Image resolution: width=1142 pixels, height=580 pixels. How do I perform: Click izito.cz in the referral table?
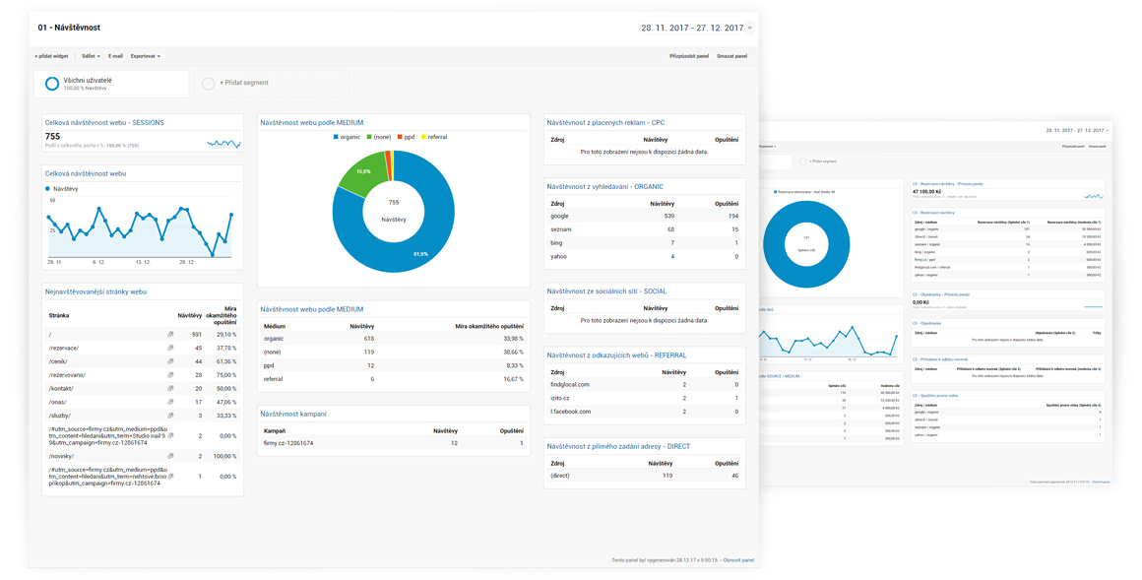point(561,398)
